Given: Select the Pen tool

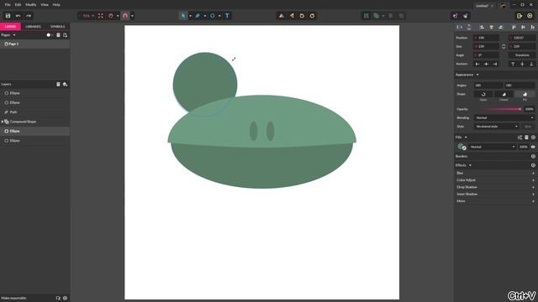Looking at the screenshot, I should tap(198, 16).
